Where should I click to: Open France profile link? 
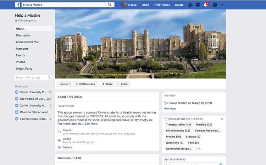point(132,5)
